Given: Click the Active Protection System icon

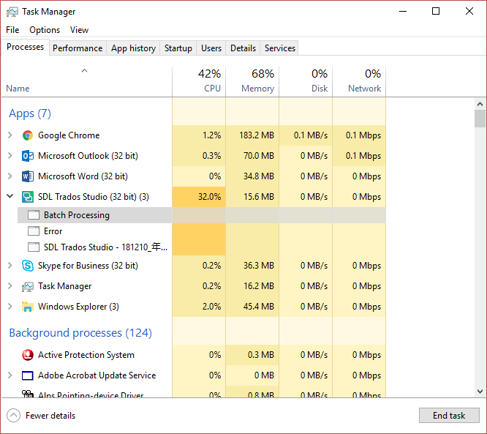Looking at the screenshot, I should click(28, 355).
